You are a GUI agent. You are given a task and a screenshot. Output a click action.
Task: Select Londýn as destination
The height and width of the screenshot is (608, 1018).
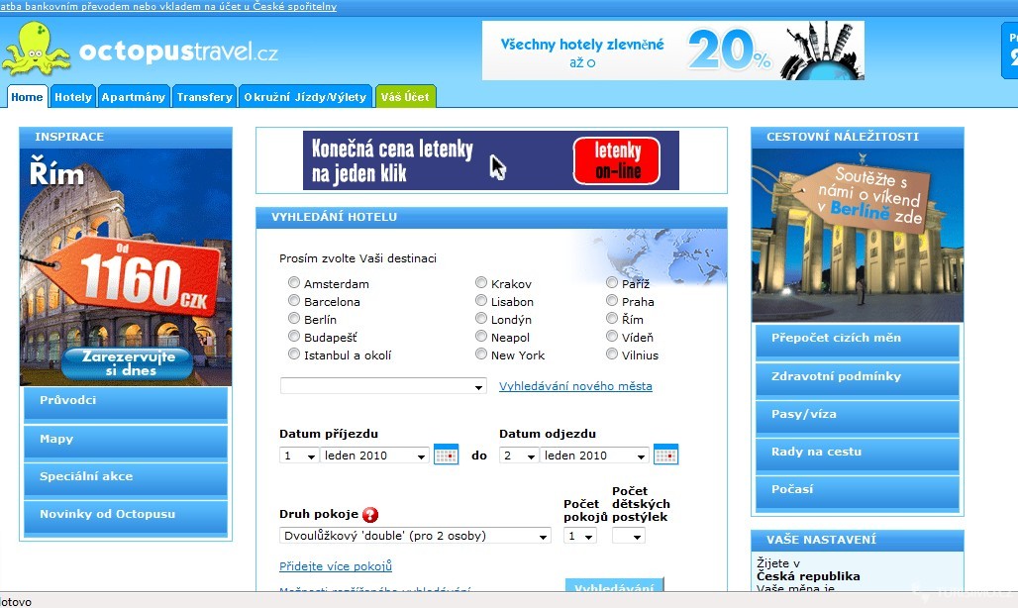[x=481, y=319]
